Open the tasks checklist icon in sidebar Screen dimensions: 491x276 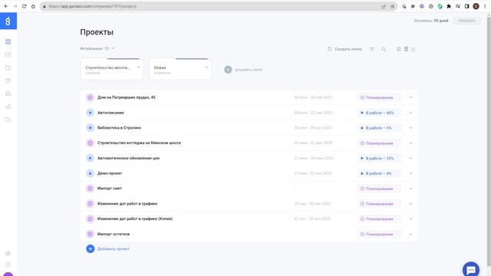(8, 54)
